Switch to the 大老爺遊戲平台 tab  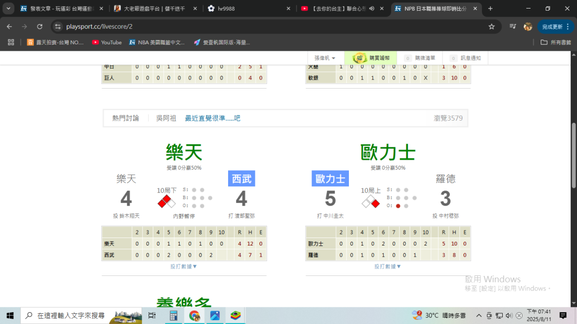click(x=154, y=9)
